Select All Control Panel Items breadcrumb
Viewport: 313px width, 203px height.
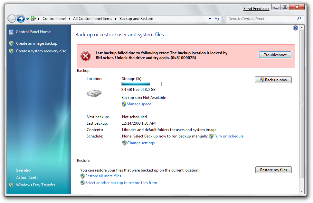coord(92,19)
